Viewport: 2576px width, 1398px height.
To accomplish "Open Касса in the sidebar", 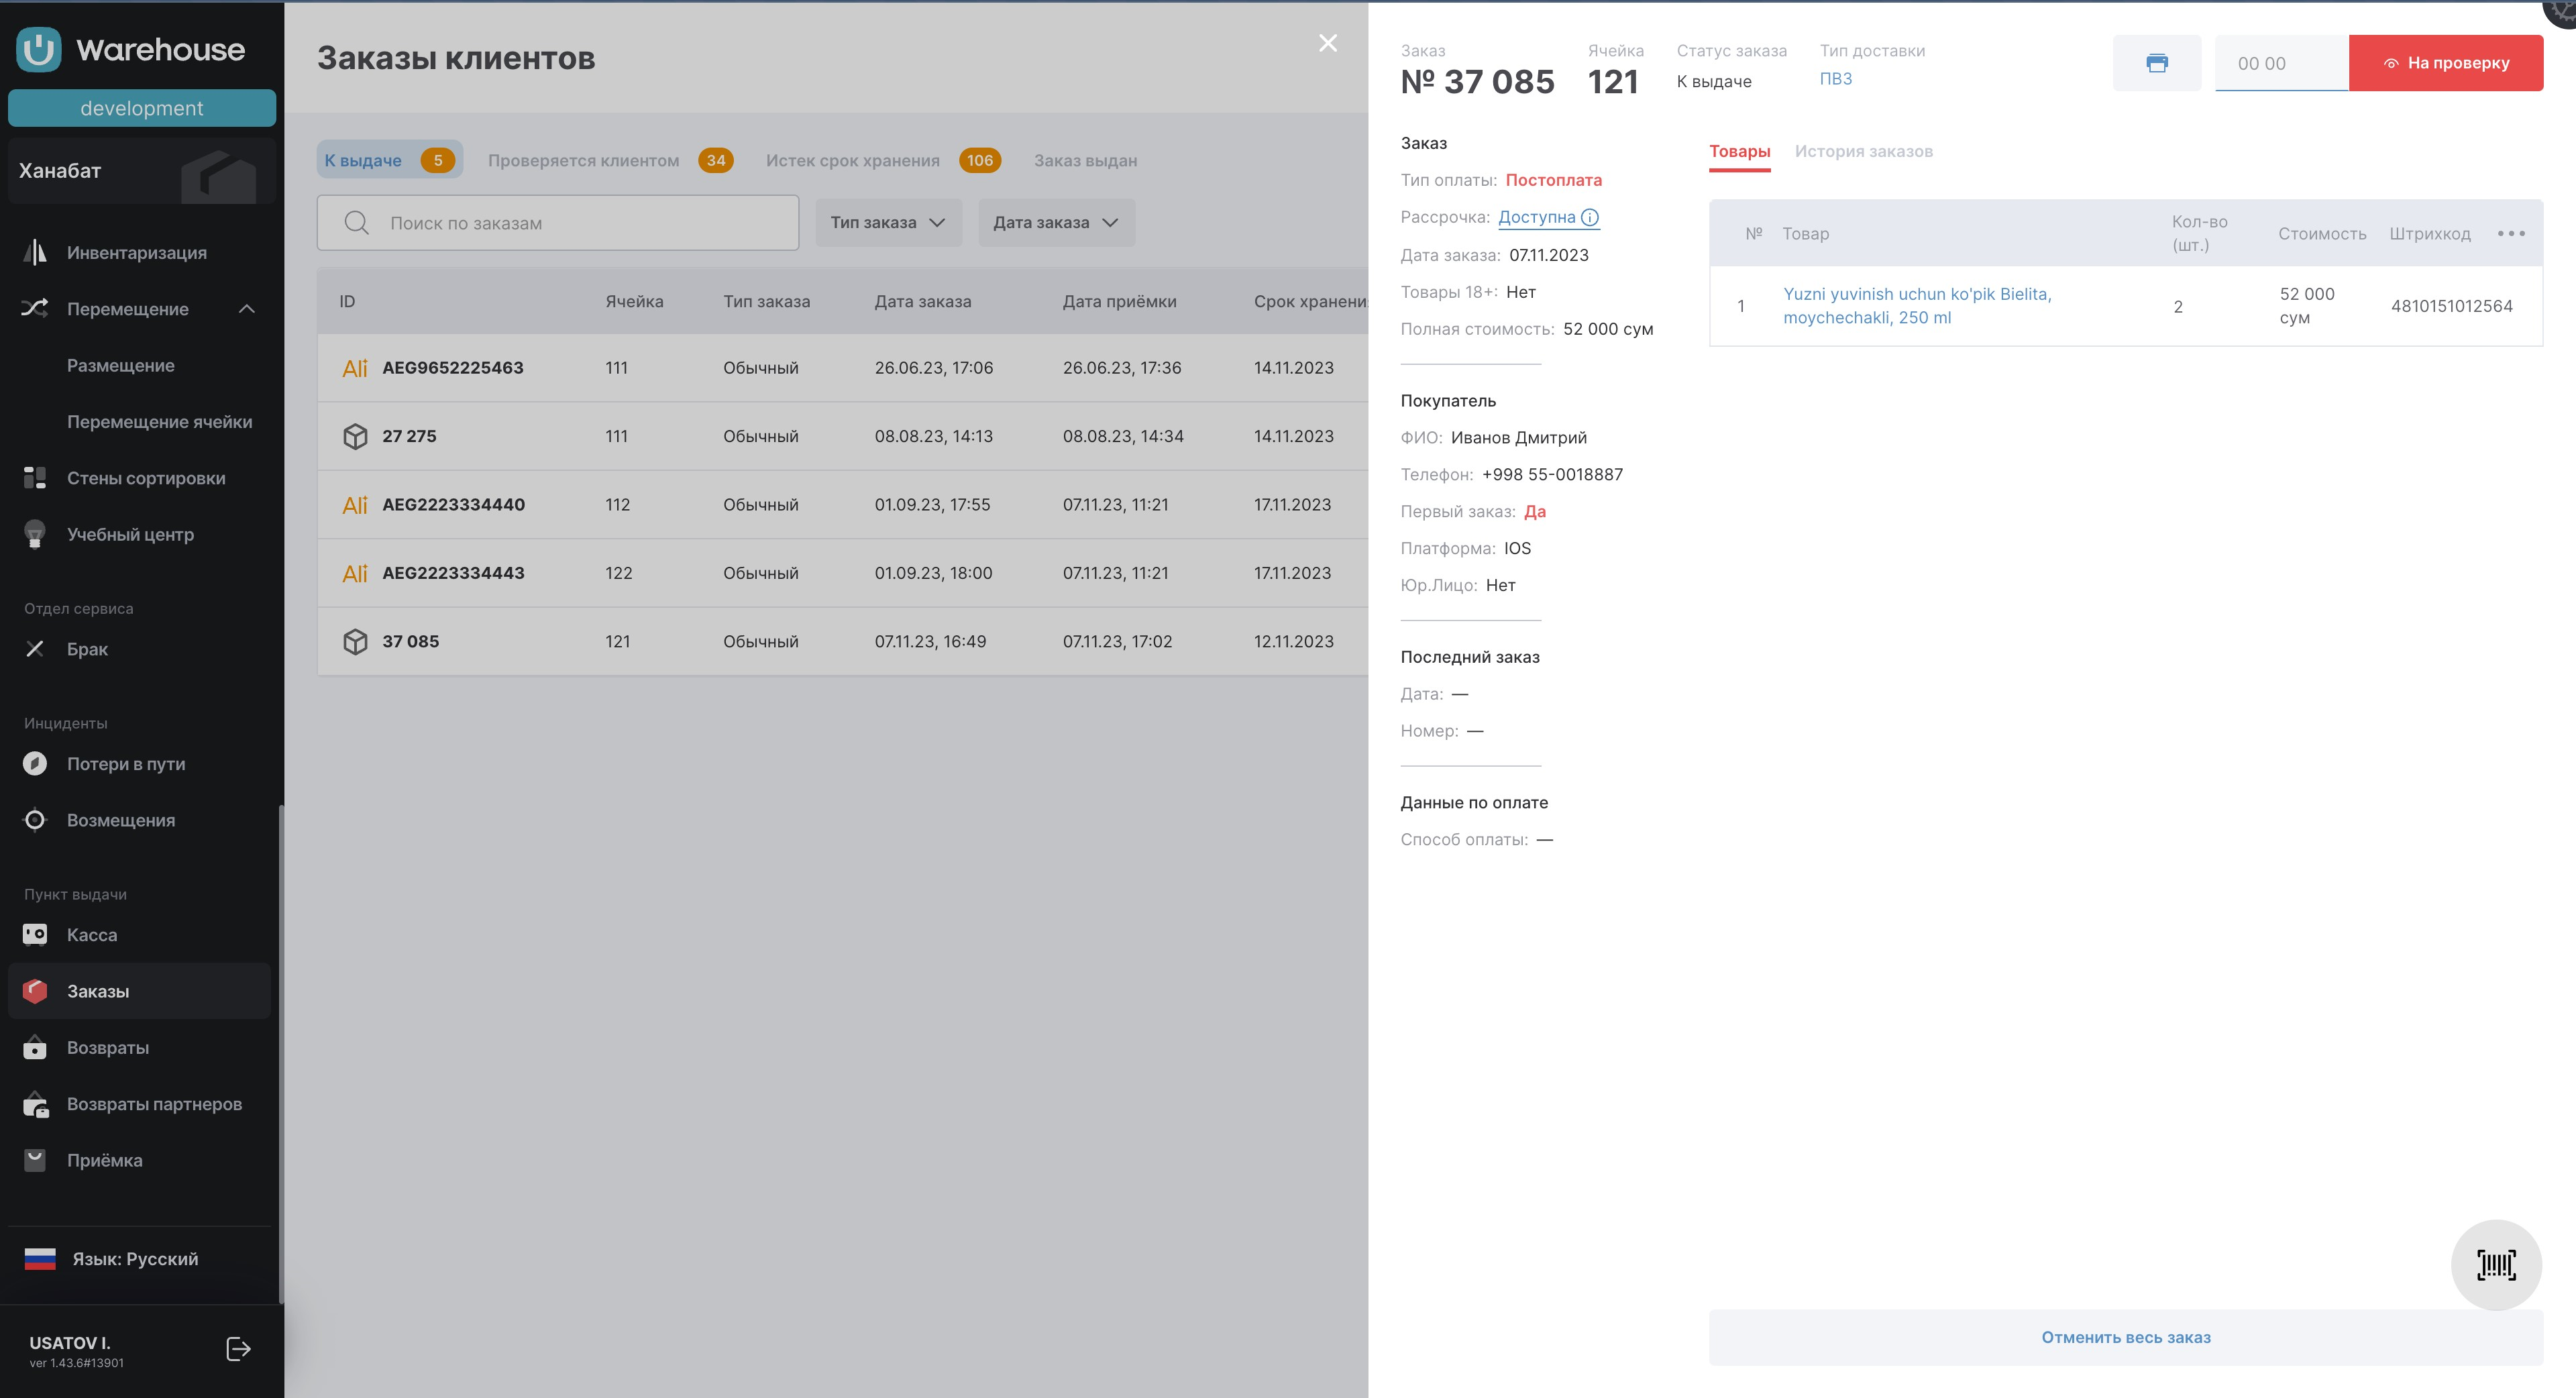I will click(x=91, y=935).
